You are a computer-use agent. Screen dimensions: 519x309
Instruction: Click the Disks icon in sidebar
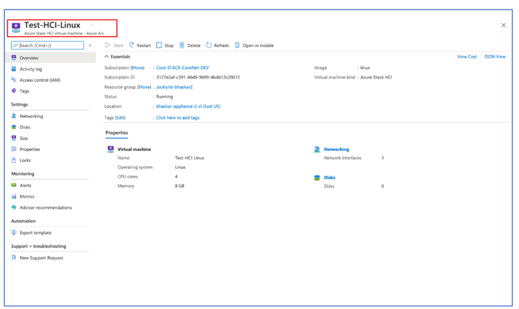tap(14, 127)
